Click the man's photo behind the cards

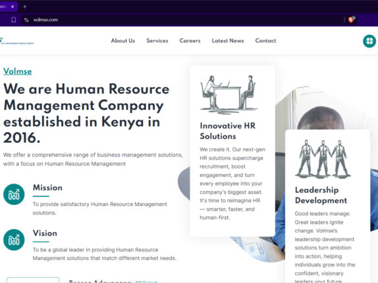321,118
